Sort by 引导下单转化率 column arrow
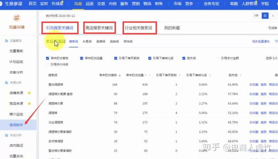The image size is (278, 159). click(x=210, y=75)
